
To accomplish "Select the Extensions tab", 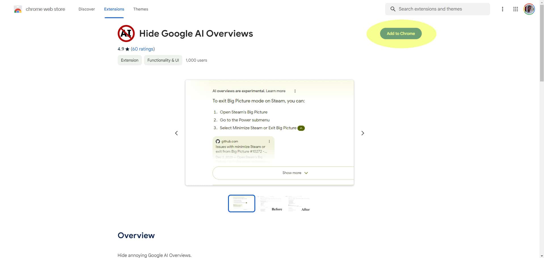I will (114, 9).
